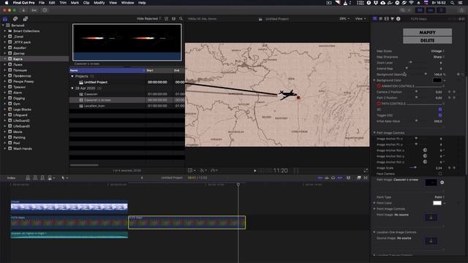Click the browser search magnifier icon

(x=181, y=19)
